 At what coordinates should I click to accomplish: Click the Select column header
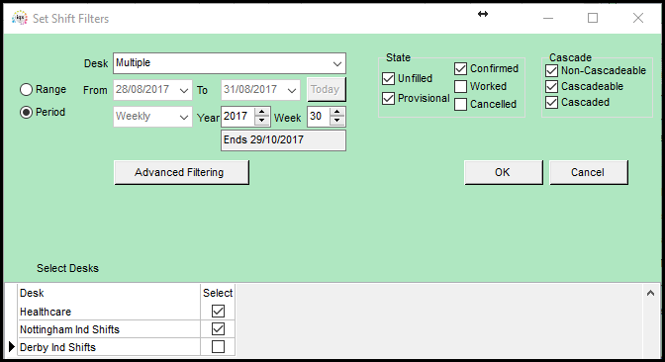218,293
